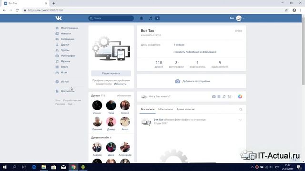The width and height of the screenshot is (305, 171).
Task: Click the wall search magnifier icon
Action: coord(241,109)
